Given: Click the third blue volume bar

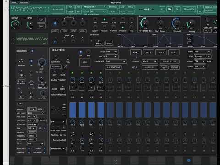Looking at the screenshot, I should click(91, 110).
